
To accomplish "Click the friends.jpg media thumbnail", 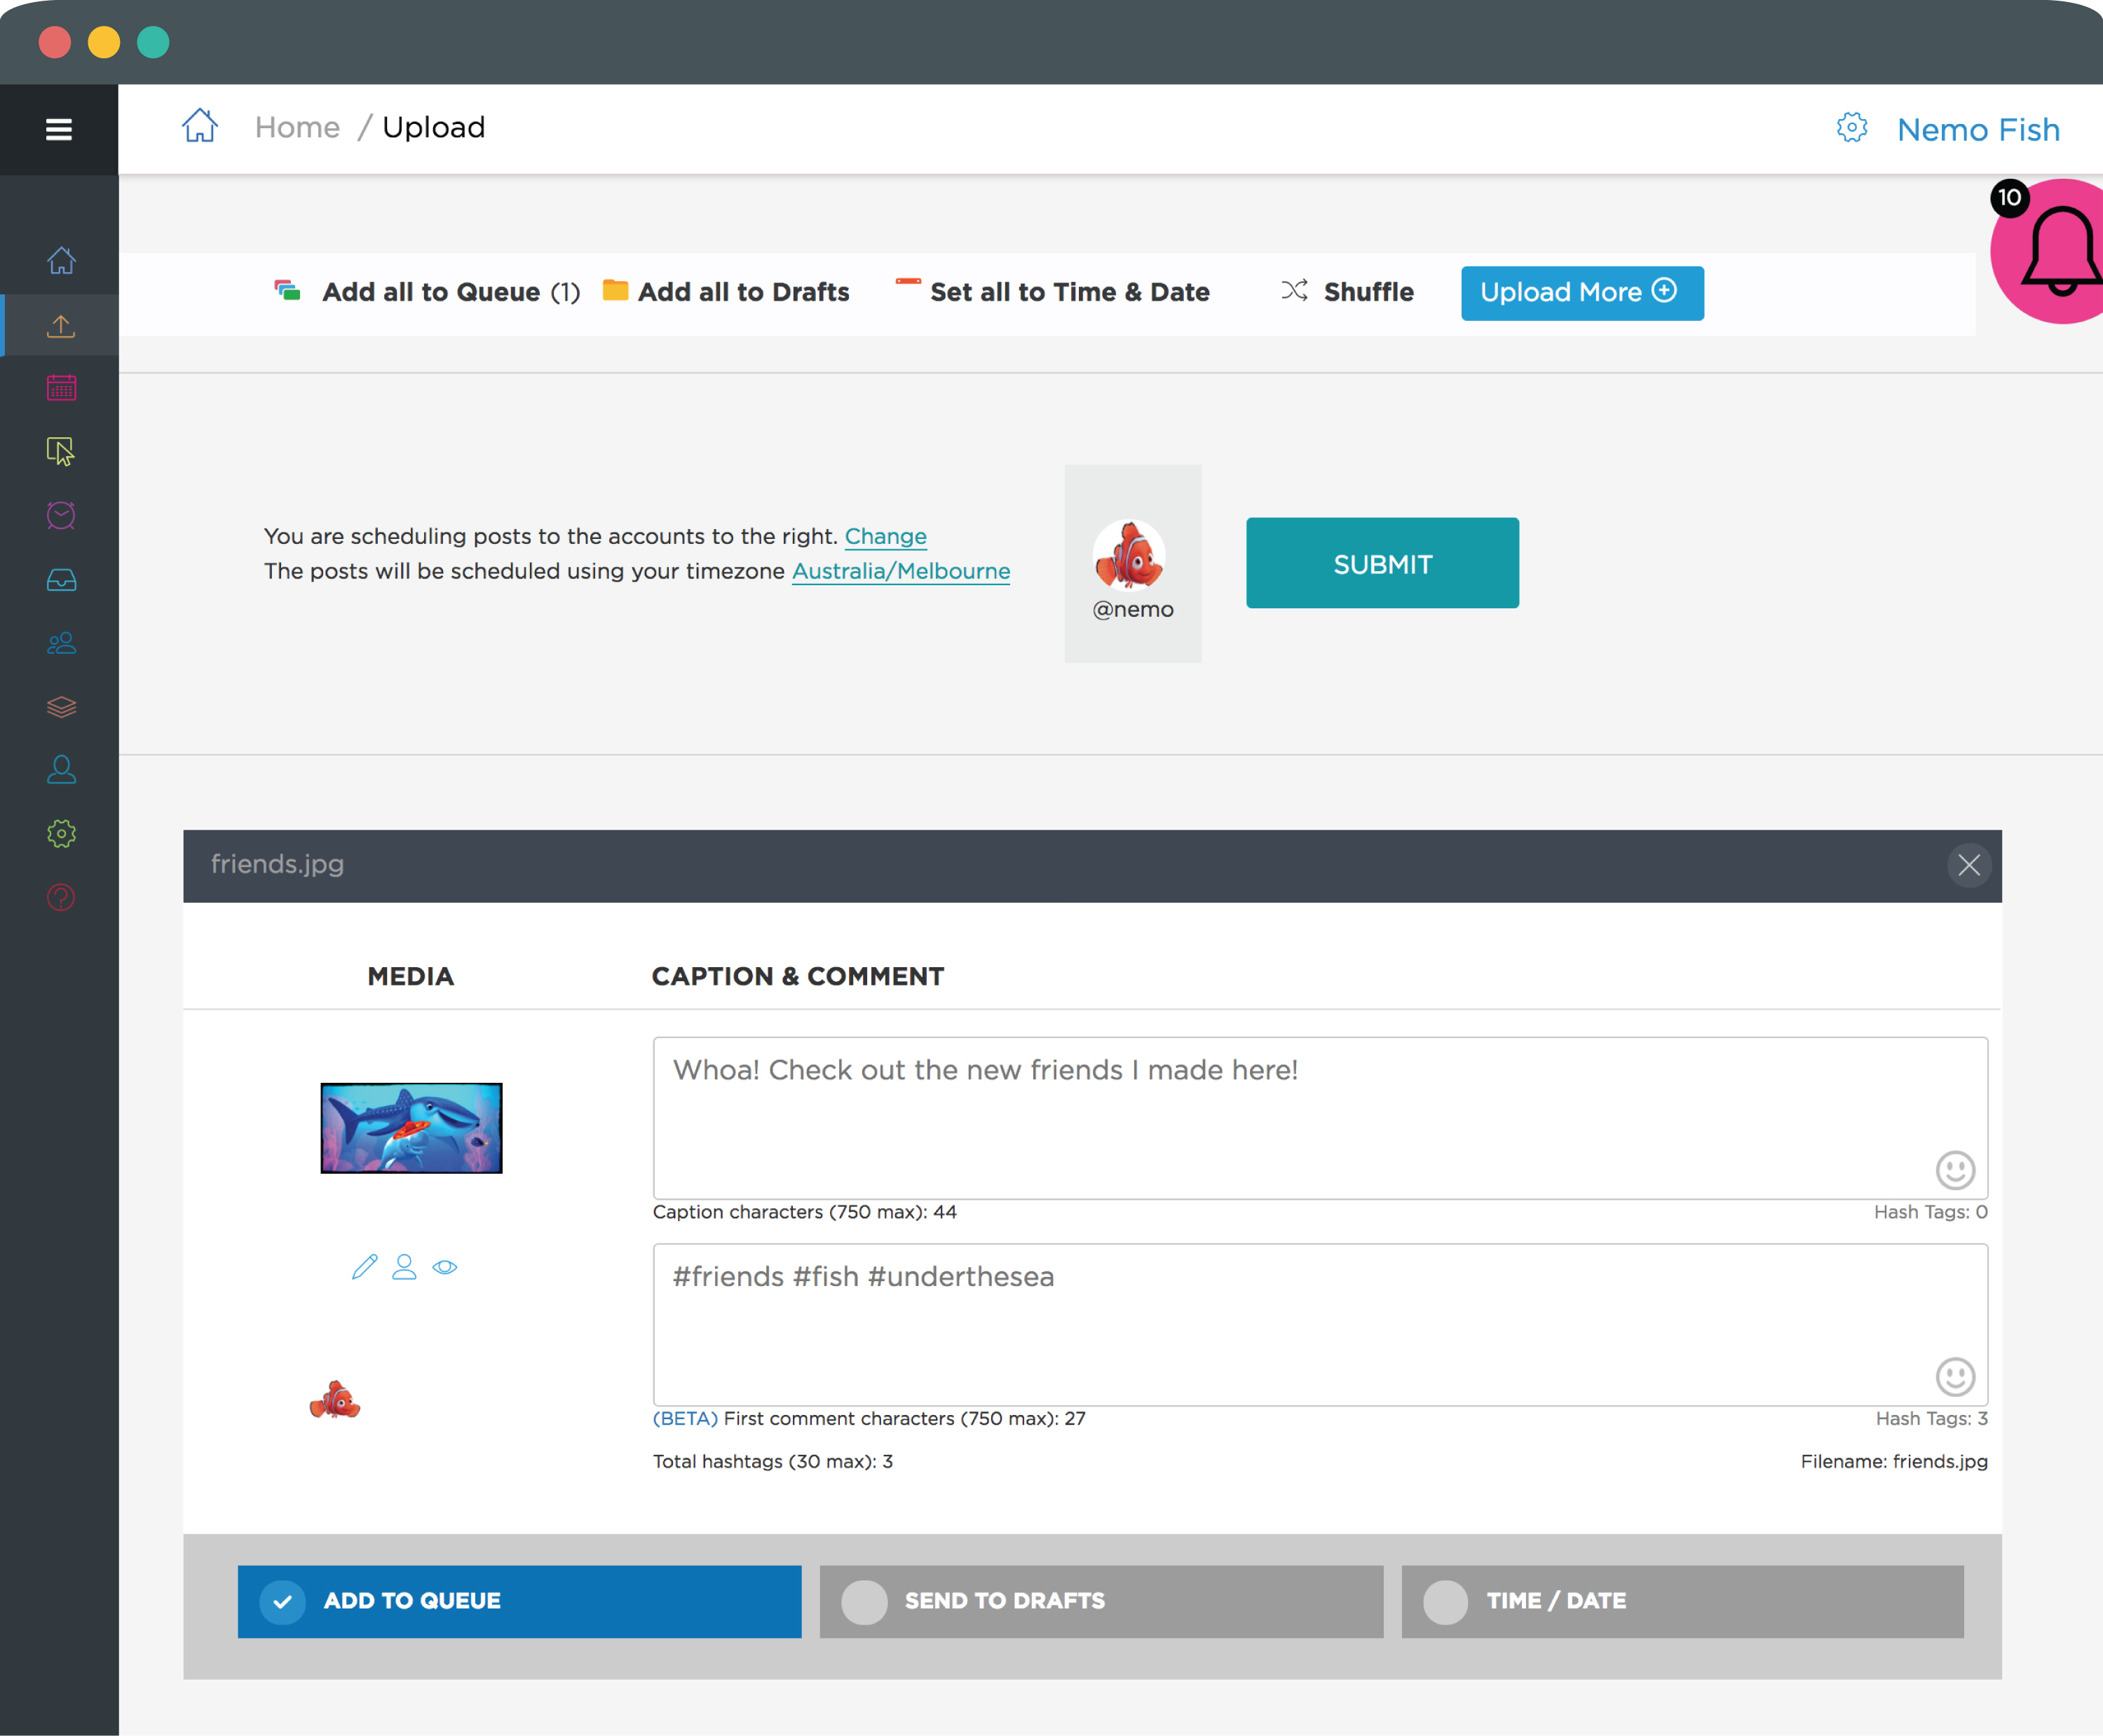I will pyautogui.click(x=411, y=1128).
